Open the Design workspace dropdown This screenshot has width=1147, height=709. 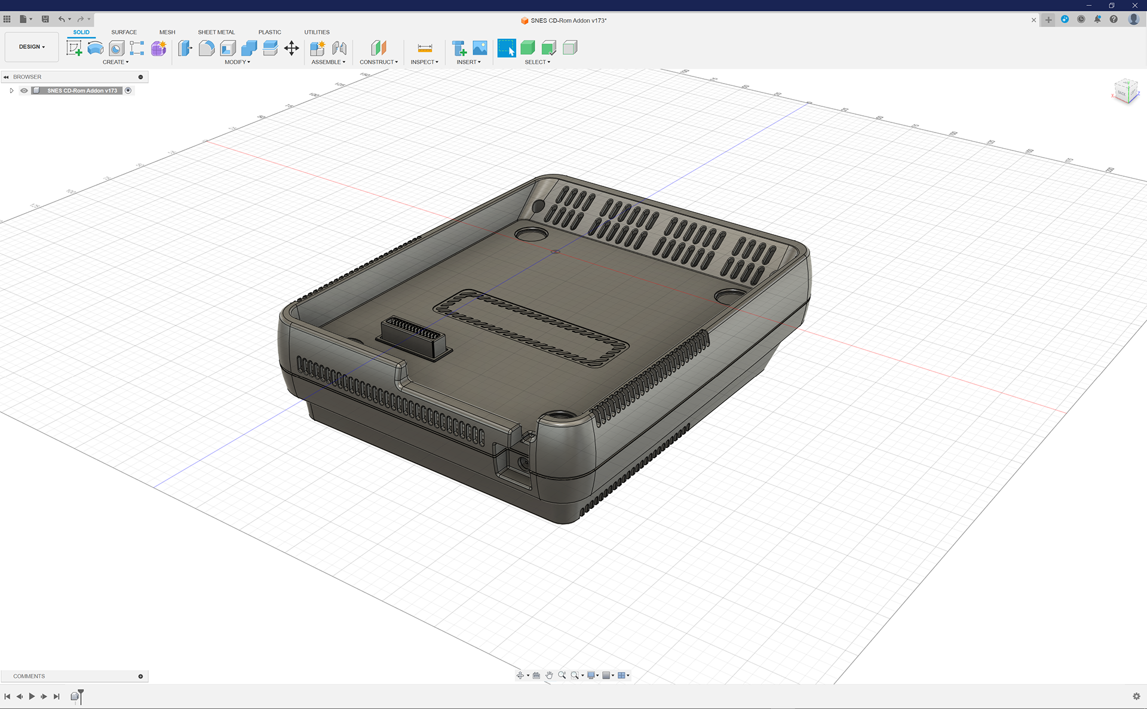[32, 47]
